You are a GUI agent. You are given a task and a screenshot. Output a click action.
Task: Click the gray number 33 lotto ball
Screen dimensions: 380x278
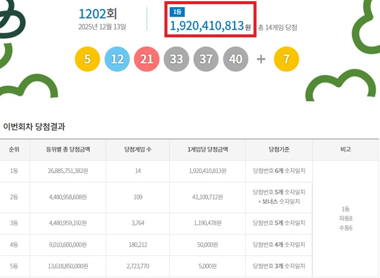point(176,59)
